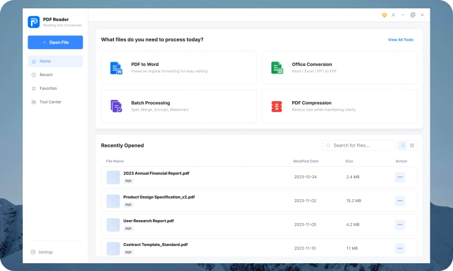Click the date 2023-10-24

[x=305, y=177]
